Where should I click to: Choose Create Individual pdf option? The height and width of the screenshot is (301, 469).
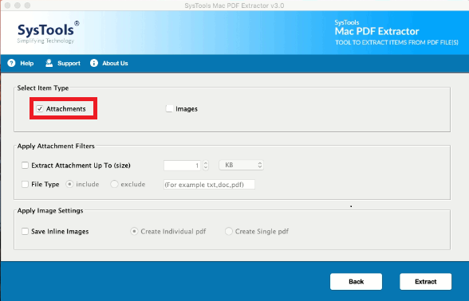(x=134, y=231)
